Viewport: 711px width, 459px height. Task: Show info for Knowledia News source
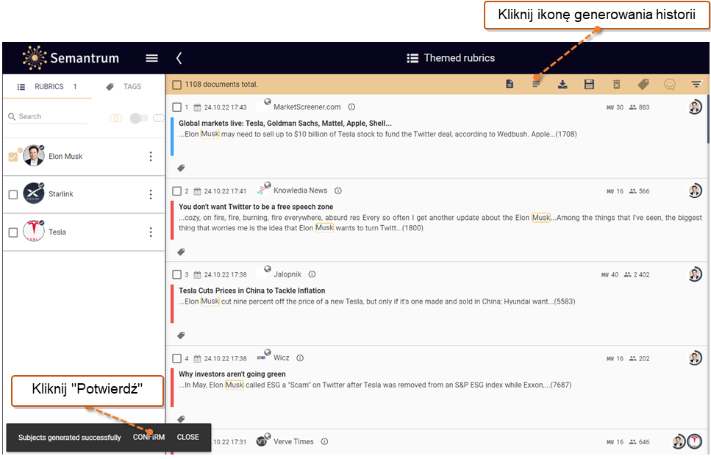coord(337,191)
